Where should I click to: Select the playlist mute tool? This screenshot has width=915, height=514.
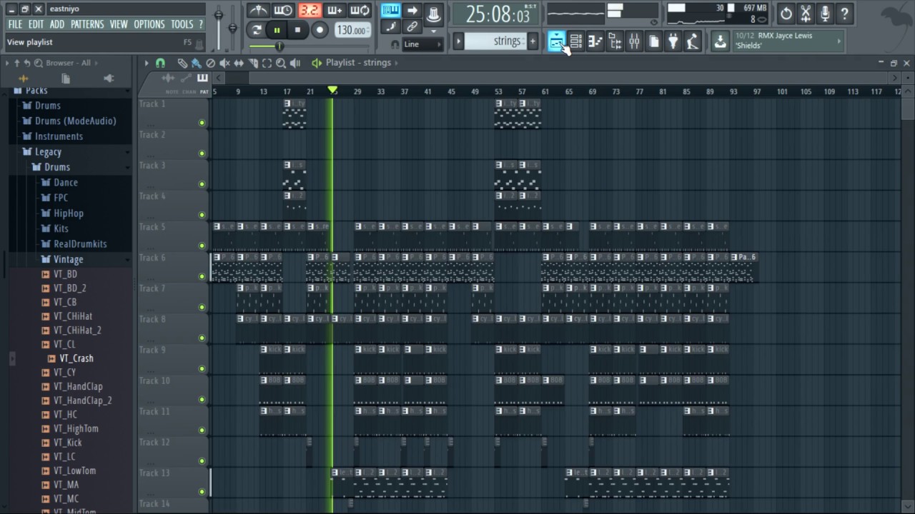(224, 63)
